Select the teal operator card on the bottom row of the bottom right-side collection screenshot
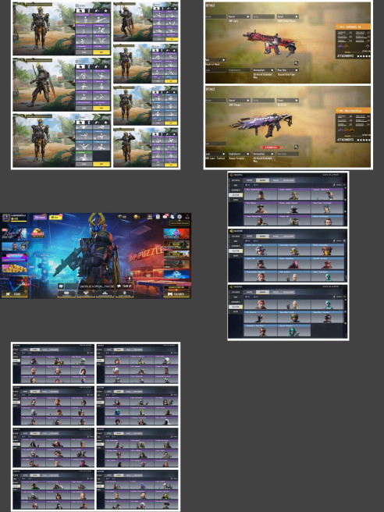The height and width of the screenshot is (512, 384). point(294,330)
